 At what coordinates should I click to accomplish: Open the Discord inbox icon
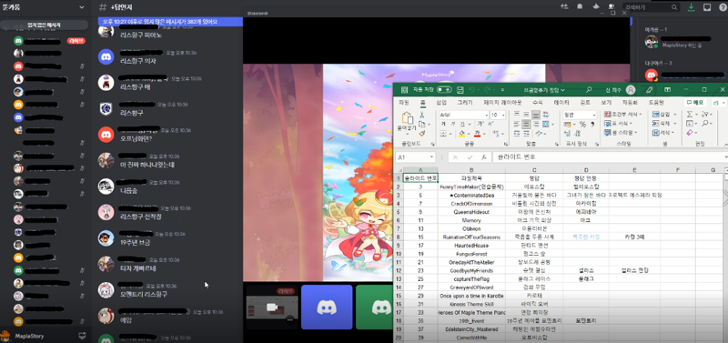(707, 7)
